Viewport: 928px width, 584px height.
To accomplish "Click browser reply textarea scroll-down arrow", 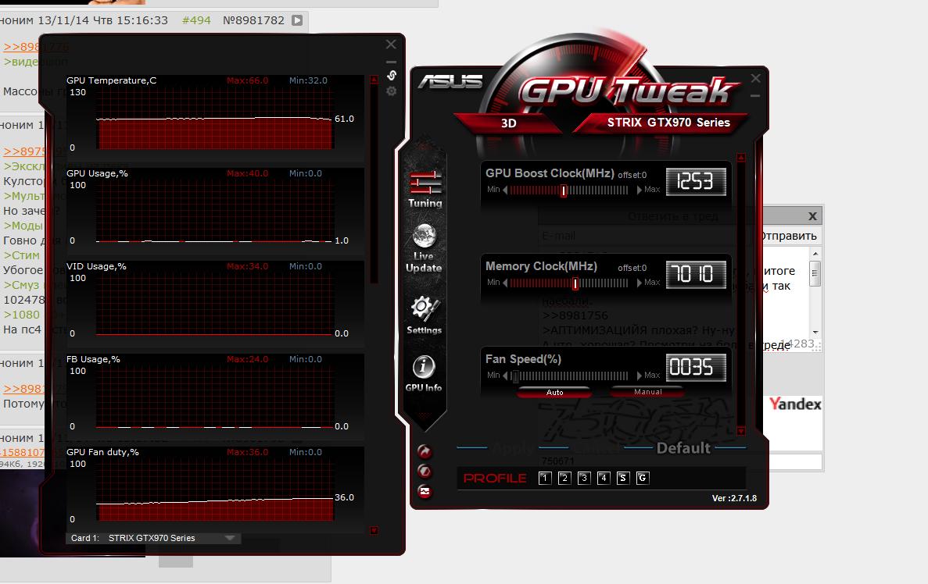I will tap(815, 332).
